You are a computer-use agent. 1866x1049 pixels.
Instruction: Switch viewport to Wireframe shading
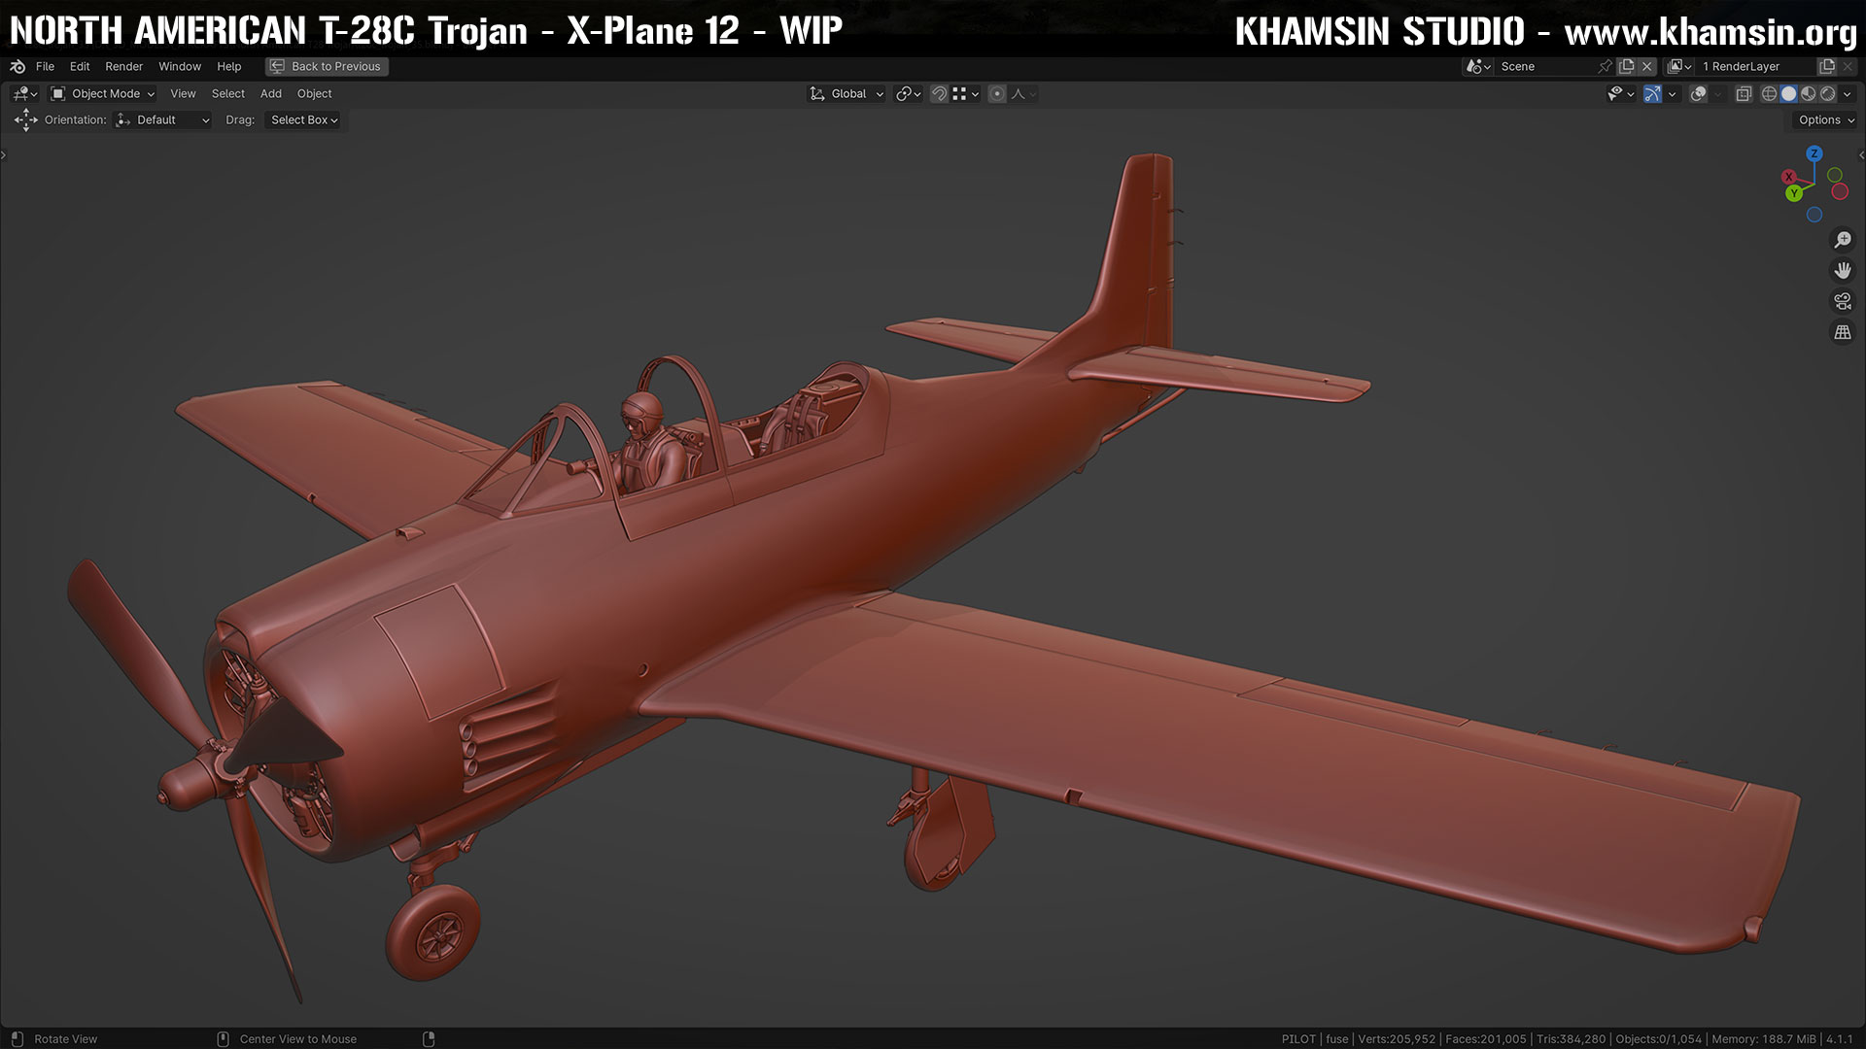pos(1770,93)
